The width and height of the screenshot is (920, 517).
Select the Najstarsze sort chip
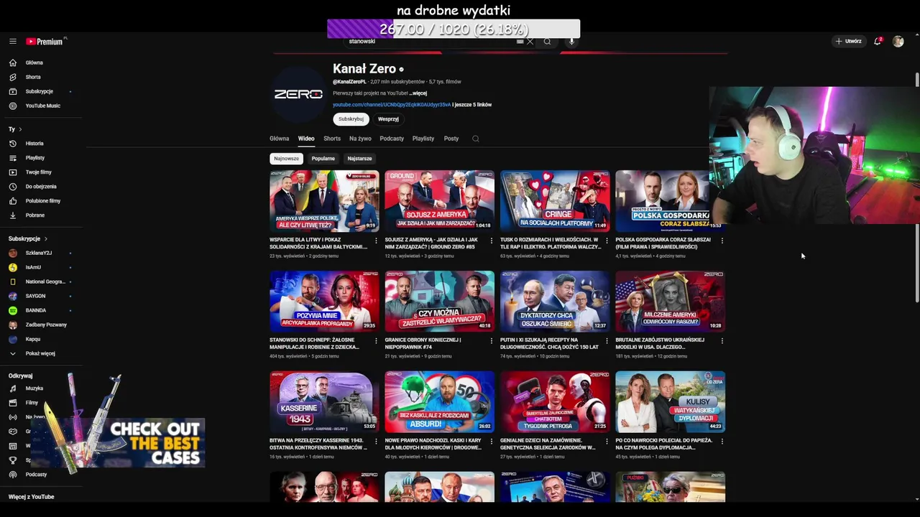pos(359,159)
